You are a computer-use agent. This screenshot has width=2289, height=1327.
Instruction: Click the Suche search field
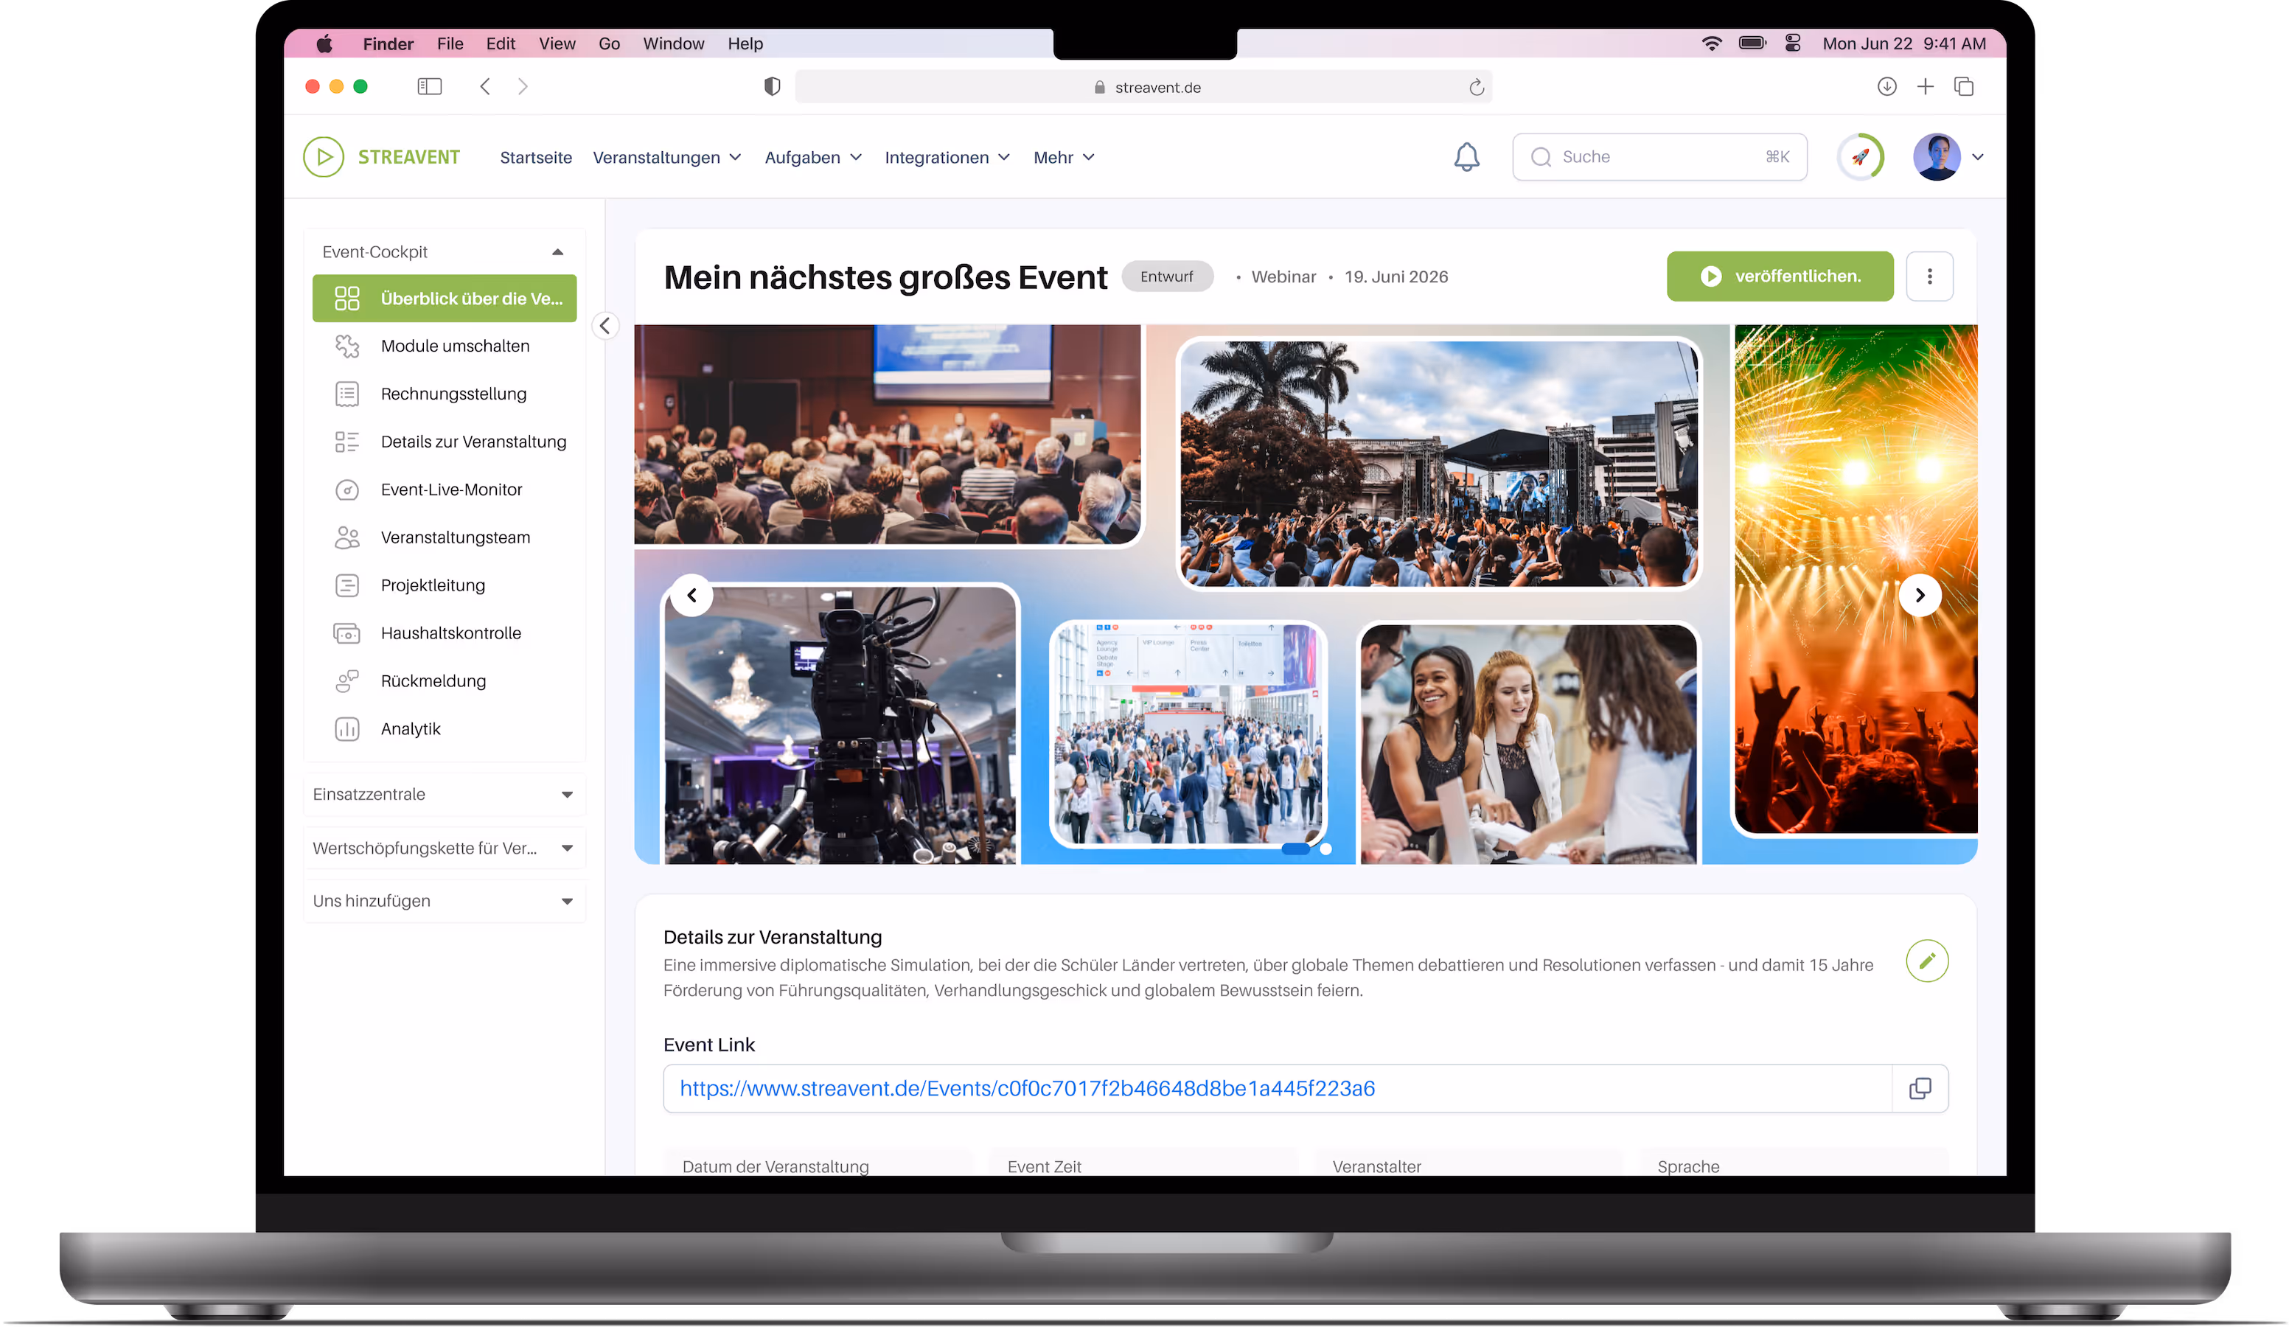(1659, 157)
